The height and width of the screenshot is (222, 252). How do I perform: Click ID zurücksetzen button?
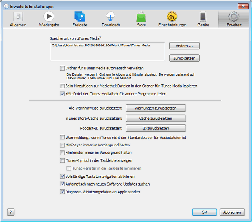(156, 128)
